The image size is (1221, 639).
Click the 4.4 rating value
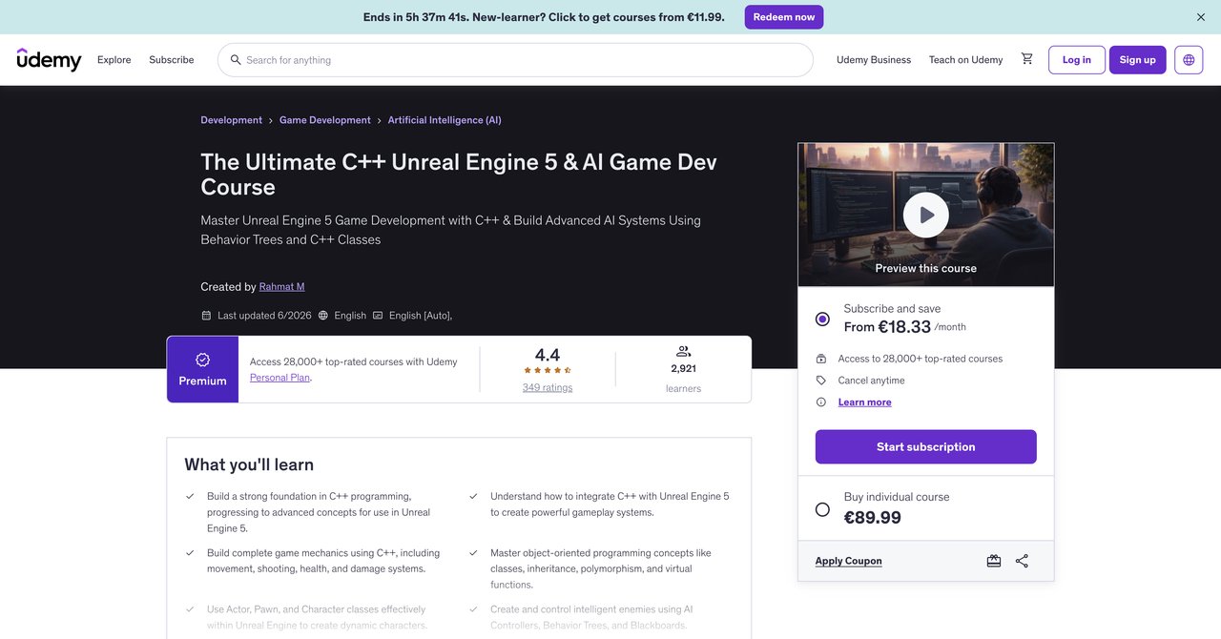tap(548, 355)
